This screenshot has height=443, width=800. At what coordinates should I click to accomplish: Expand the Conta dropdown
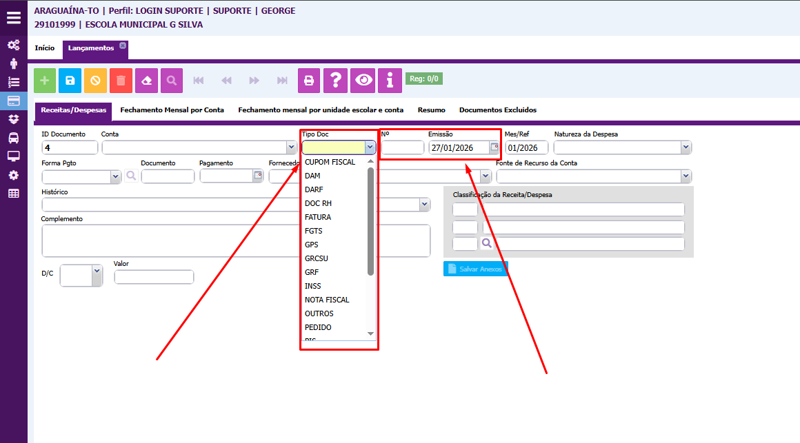(x=291, y=147)
